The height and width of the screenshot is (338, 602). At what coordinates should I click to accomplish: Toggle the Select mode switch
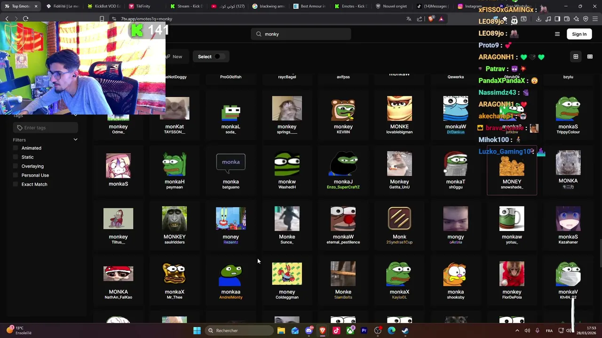[x=219, y=56]
